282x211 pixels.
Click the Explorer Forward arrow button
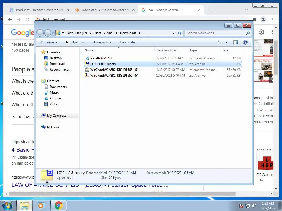pyautogui.click(x=48, y=33)
